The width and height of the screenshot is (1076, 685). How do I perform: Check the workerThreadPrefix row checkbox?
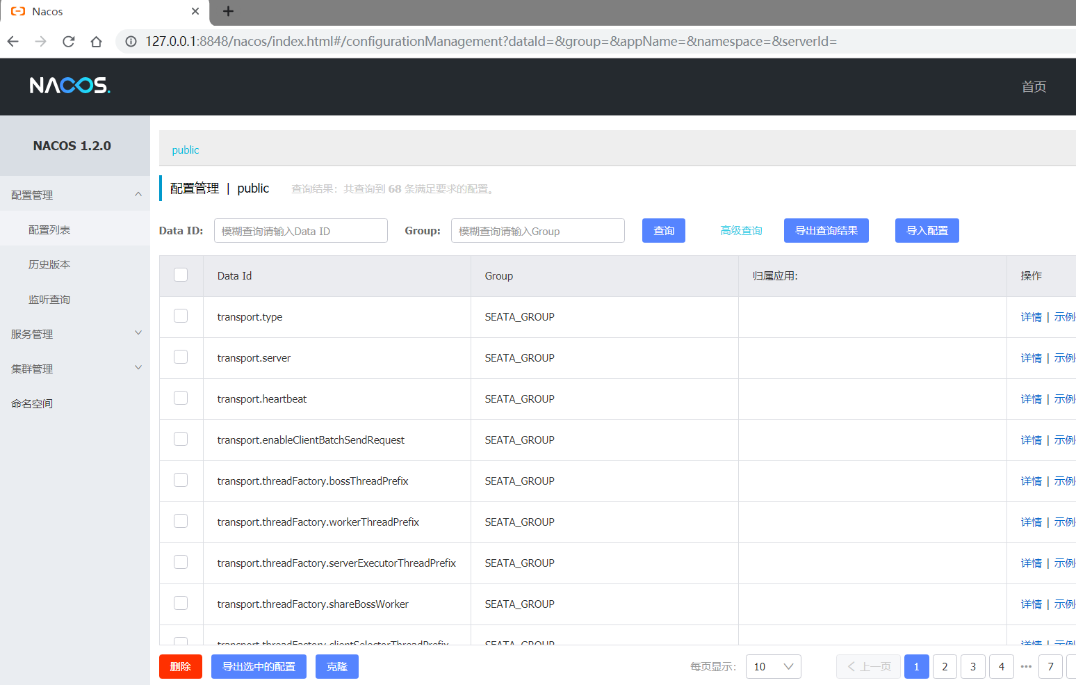[181, 521]
